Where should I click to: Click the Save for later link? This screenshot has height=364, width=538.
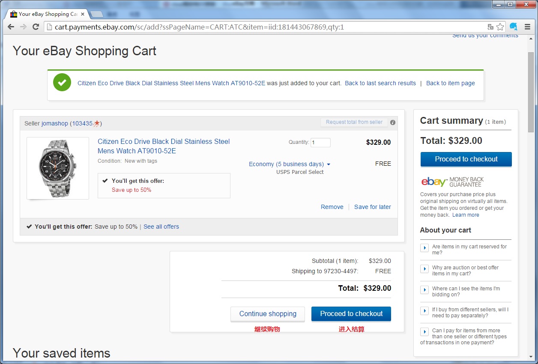coord(372,207)
